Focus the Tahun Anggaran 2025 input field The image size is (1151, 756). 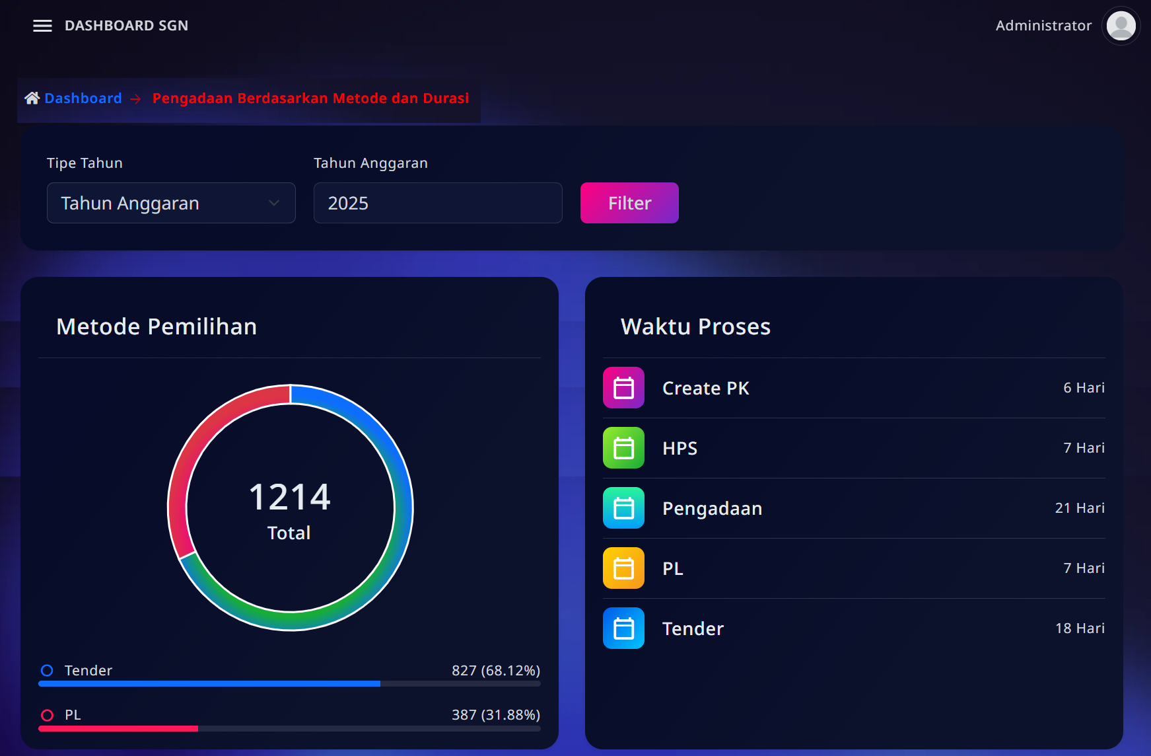point(437,203)
